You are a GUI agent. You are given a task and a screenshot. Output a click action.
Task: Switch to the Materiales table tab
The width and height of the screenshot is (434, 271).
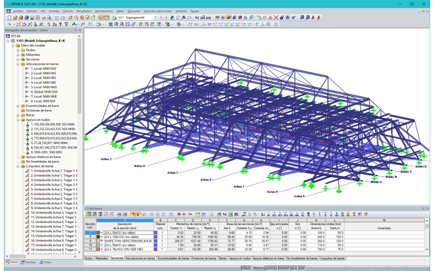pos(102,258)
